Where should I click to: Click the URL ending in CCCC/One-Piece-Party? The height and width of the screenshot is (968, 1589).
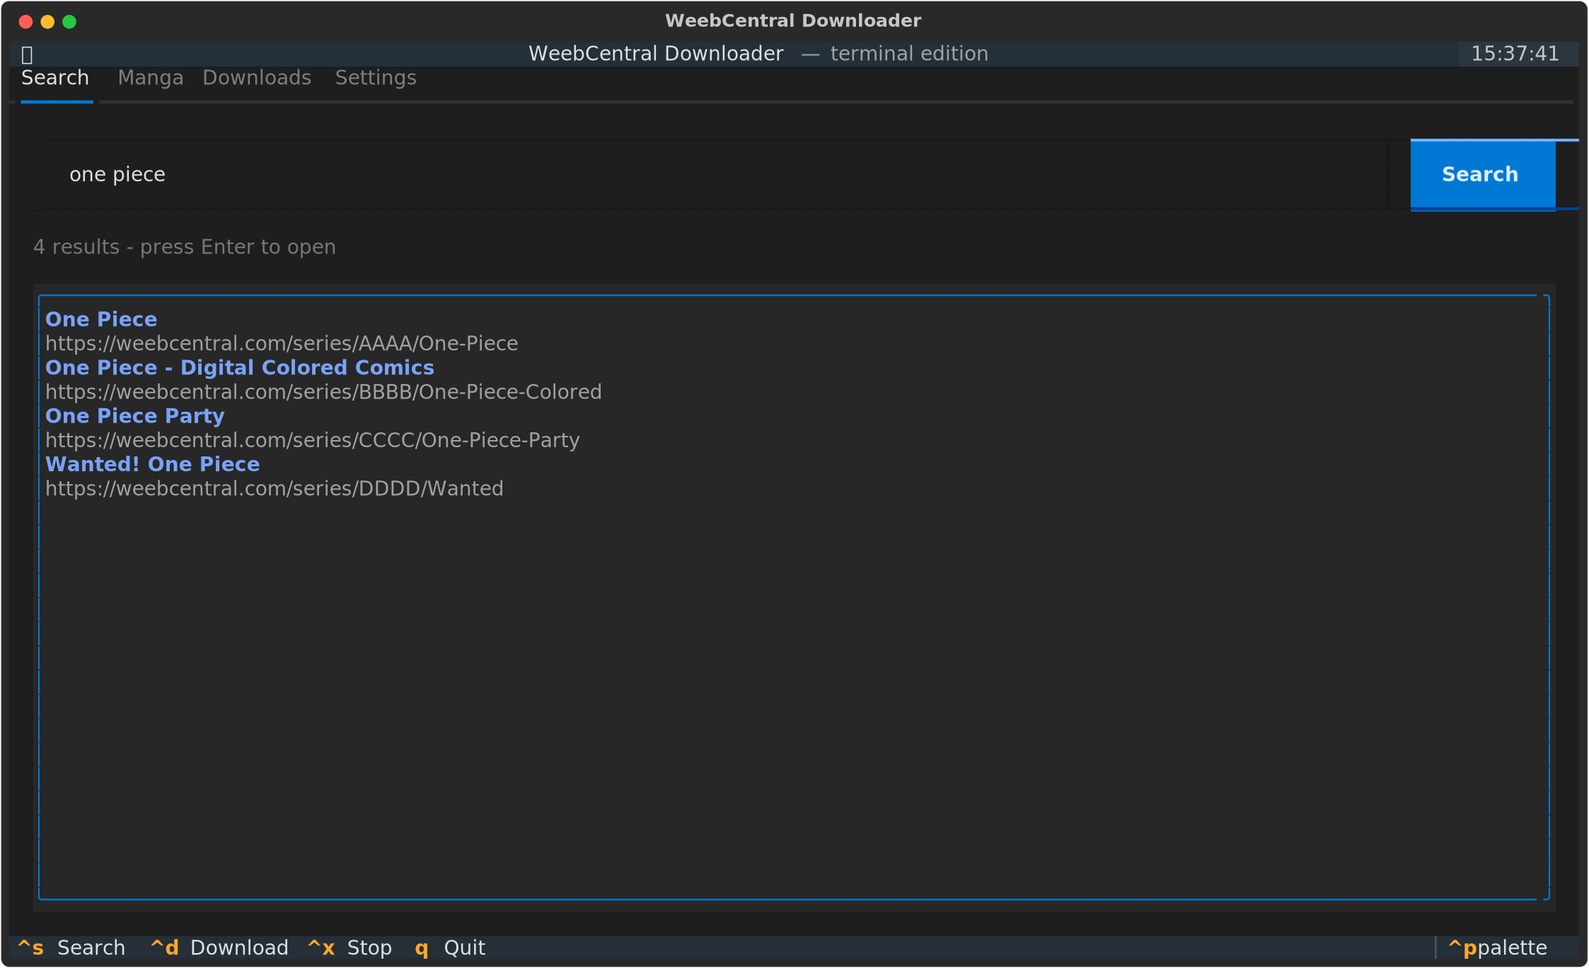(x=313, y=440)
